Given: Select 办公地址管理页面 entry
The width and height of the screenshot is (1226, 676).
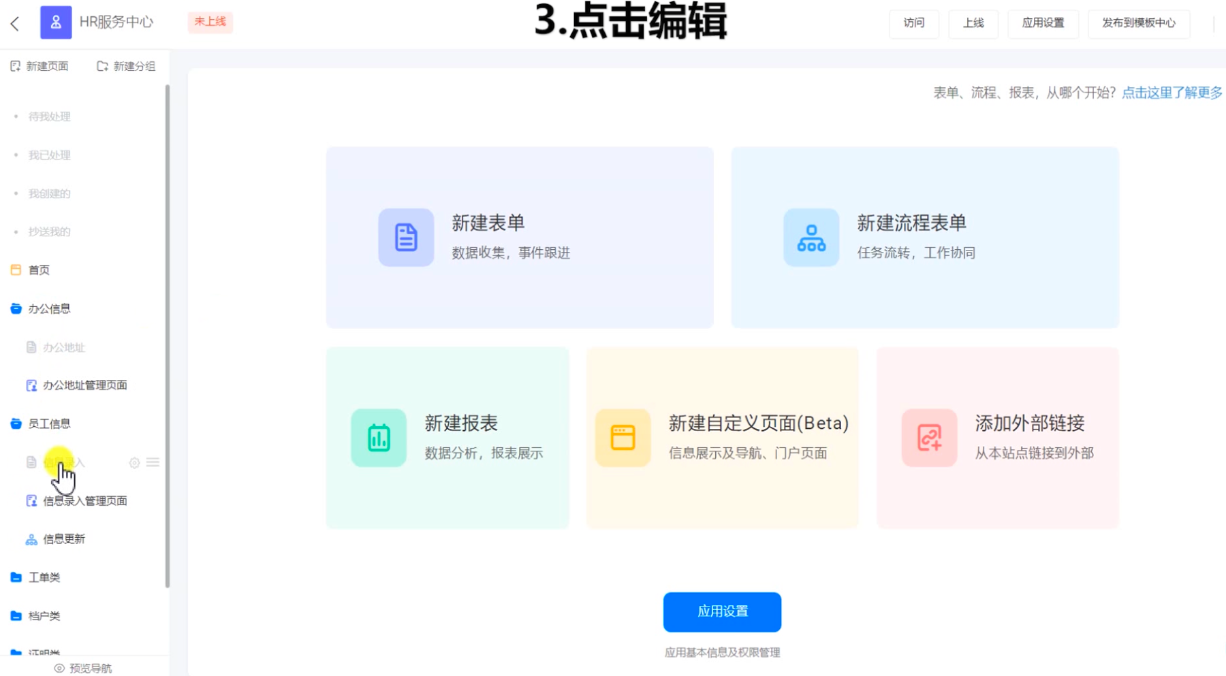Looking at the screenshot, I should pyautogui.click(x=85, y=385).
